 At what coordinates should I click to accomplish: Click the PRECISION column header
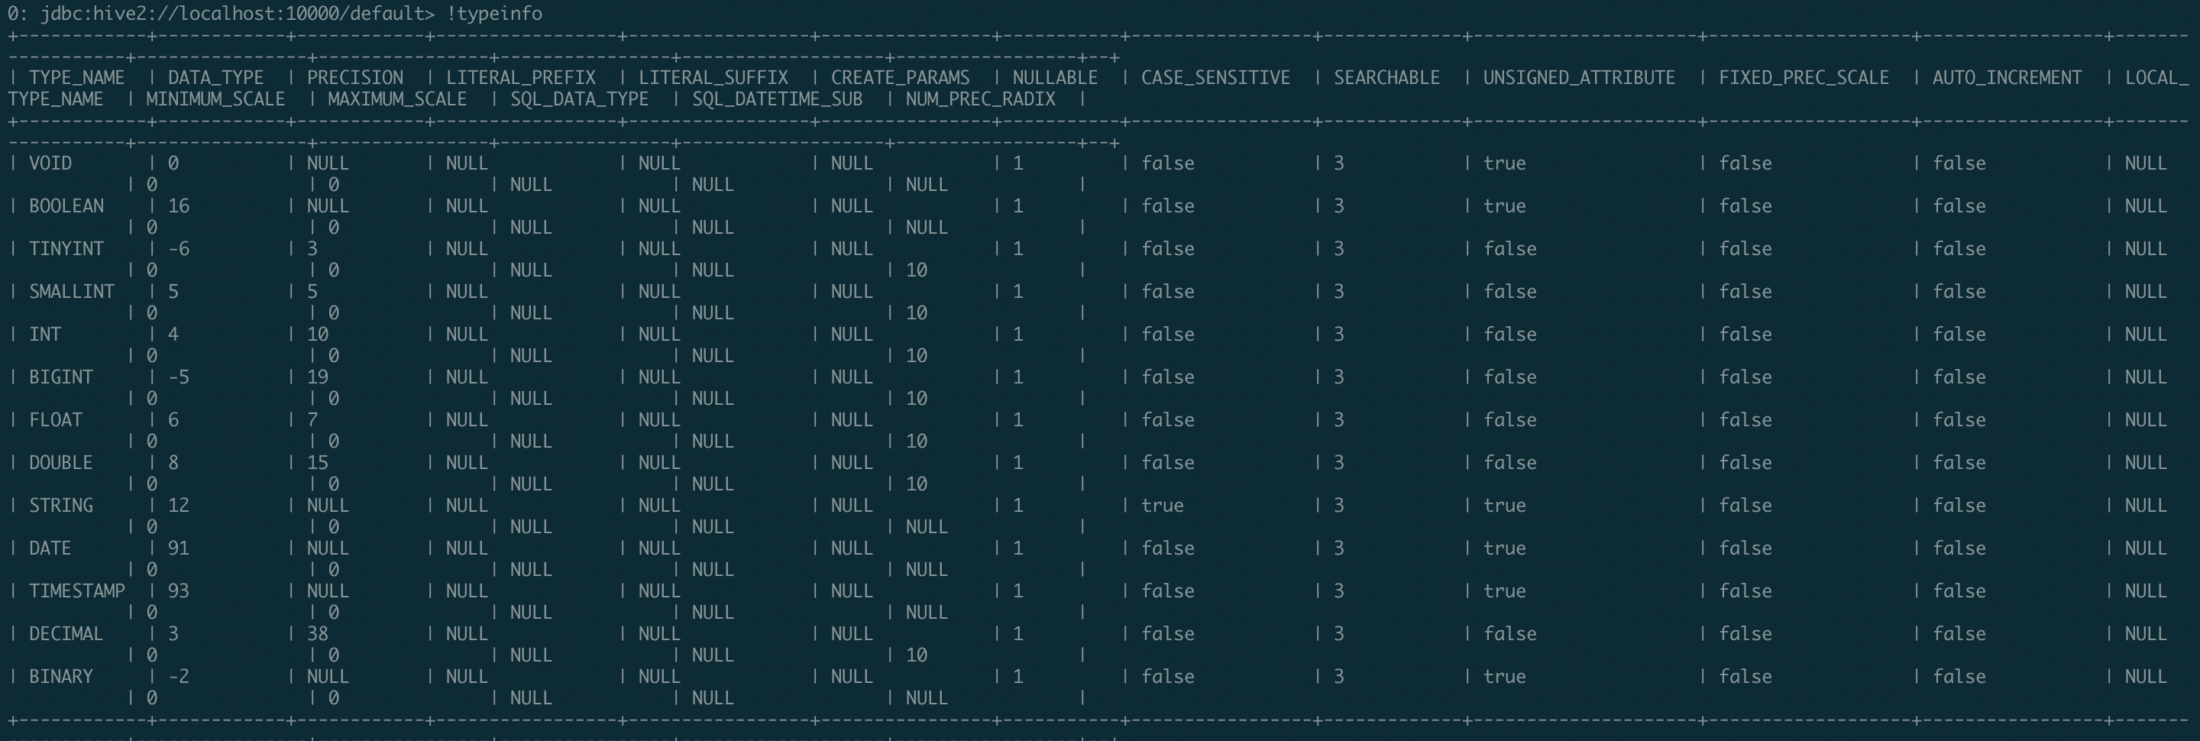tap(355, 78)
